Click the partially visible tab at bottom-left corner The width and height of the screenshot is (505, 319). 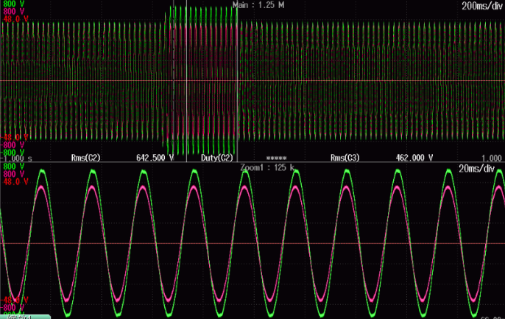click(x=24, y=316)
